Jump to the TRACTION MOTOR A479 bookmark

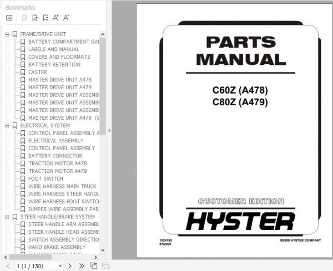coord(58,171)
